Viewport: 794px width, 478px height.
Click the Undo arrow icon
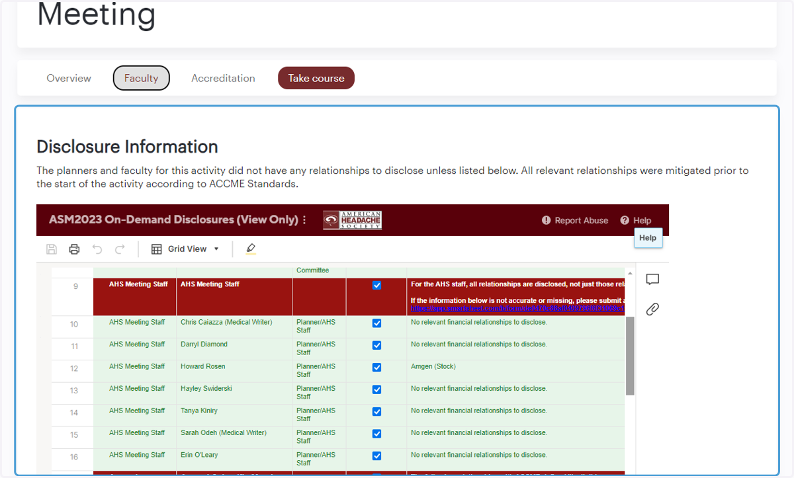pos(97,249)
